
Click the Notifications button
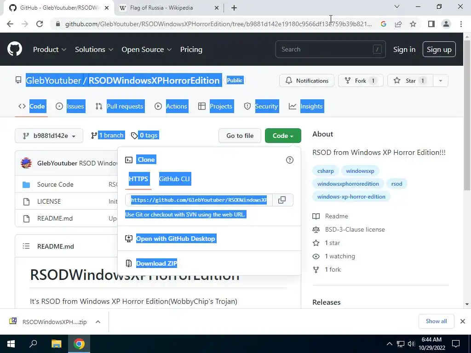[307, 81]
